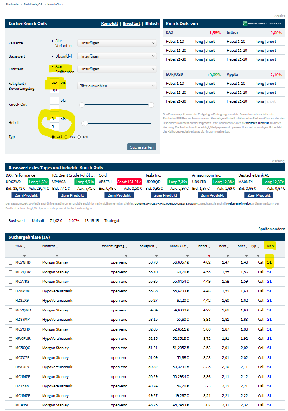Viewport: 288px width, 411px height.
Task: Expand the Fälligkeit 'Bitte auswählen' dropdown
Action: click(x=117, y=86)
